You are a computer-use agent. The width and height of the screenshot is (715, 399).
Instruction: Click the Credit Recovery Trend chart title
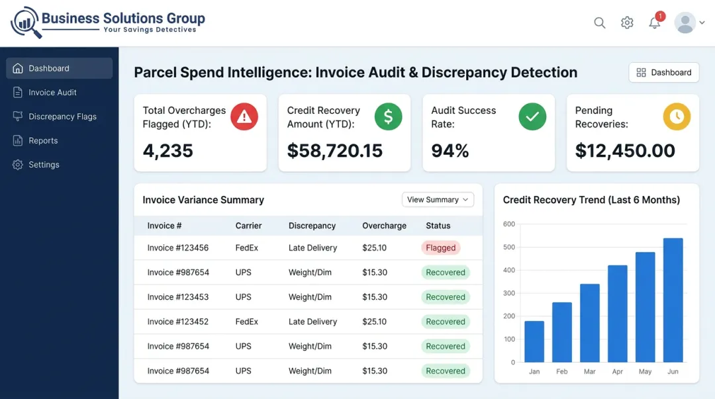point(591,200)
